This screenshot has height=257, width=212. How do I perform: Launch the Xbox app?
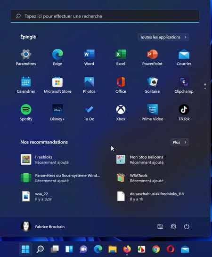pos(121,112)
